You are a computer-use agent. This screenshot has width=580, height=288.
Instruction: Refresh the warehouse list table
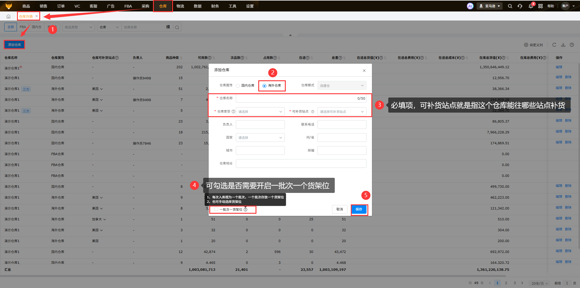[554, 45]
